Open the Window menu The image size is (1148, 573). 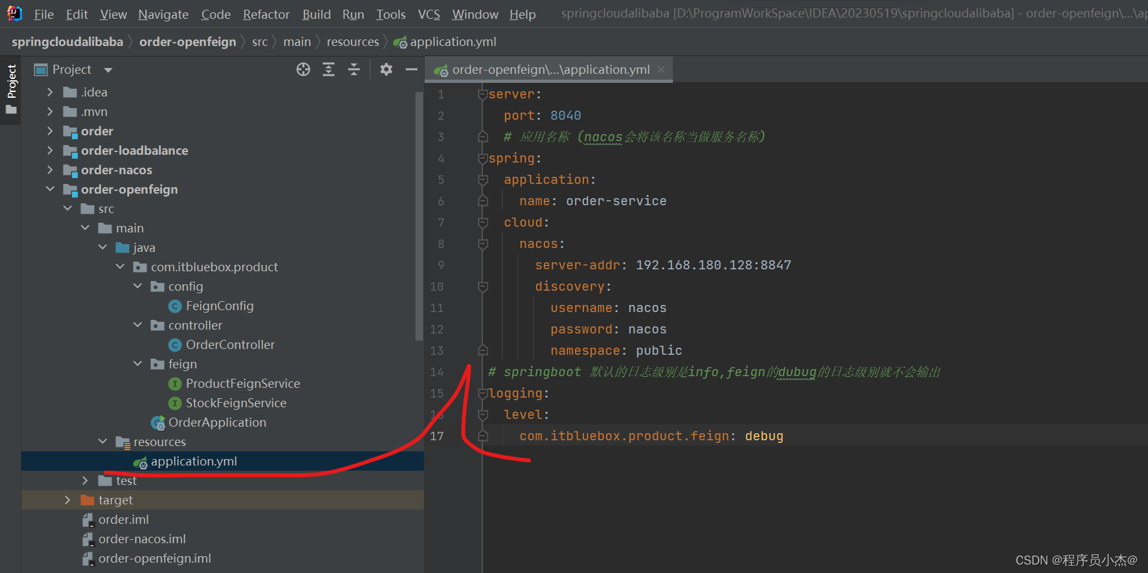[x=475, y=14]
